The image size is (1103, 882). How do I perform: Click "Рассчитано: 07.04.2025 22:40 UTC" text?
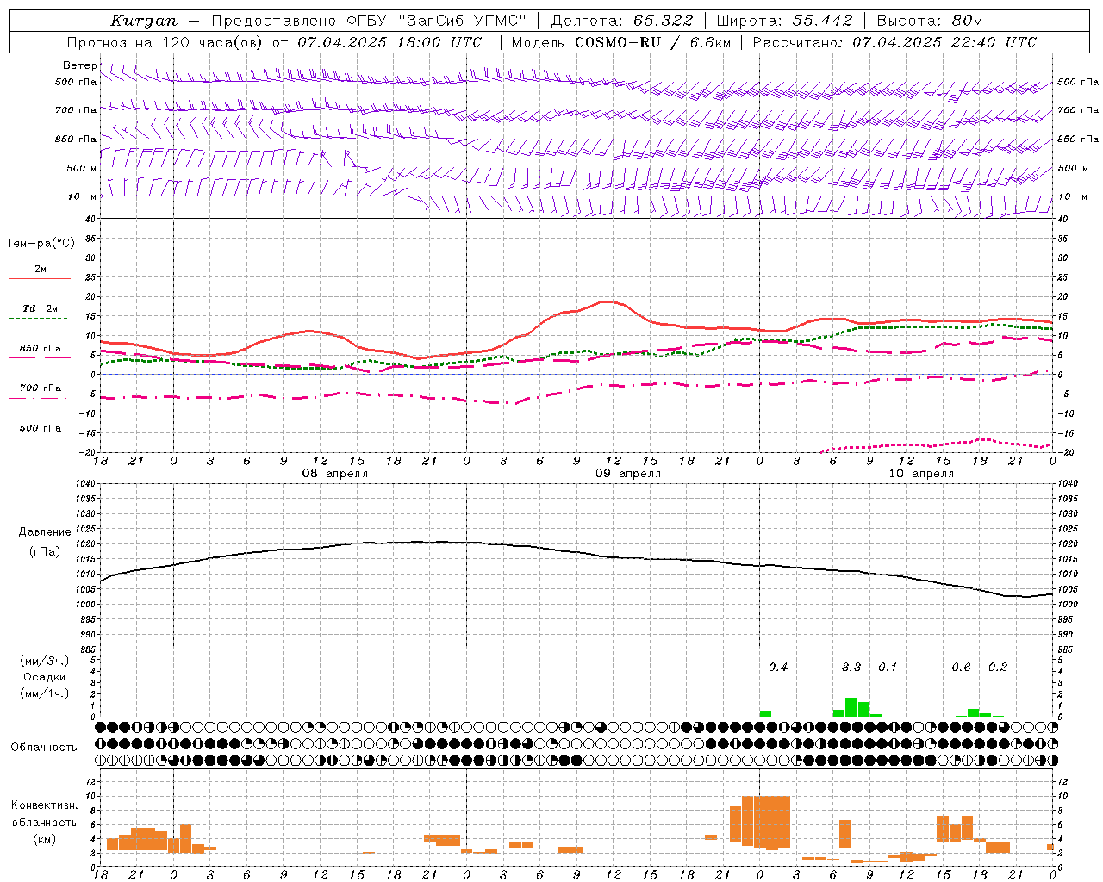coord(894,42)
